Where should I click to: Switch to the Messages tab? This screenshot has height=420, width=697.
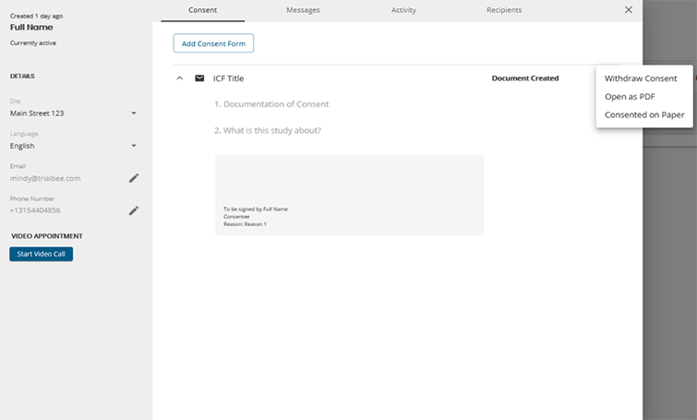click(x=303, y=10)
